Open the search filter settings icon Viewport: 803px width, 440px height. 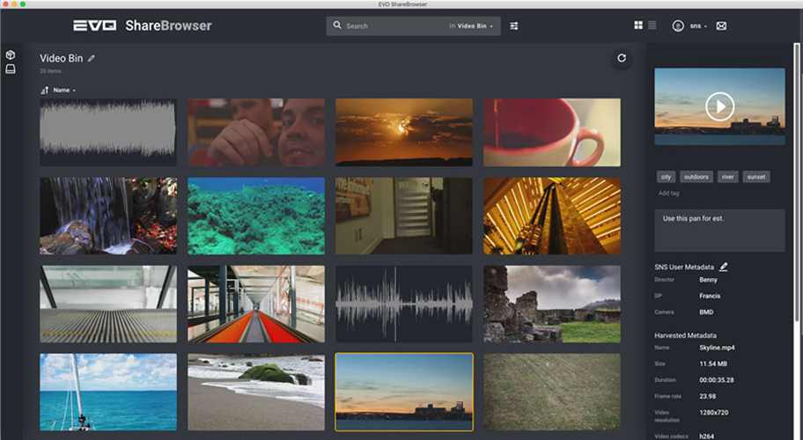point(514,26)
